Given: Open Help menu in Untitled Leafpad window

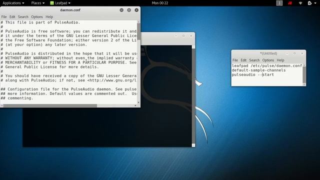Looking at the screenshot, I should (280, 60).
